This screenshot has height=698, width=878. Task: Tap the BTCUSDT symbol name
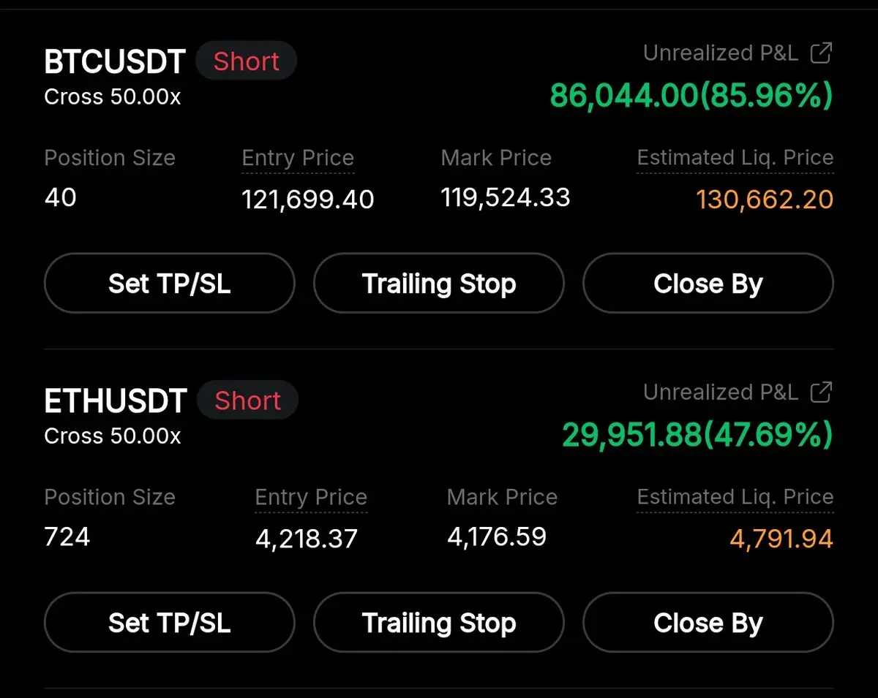[x=115, y=62]
